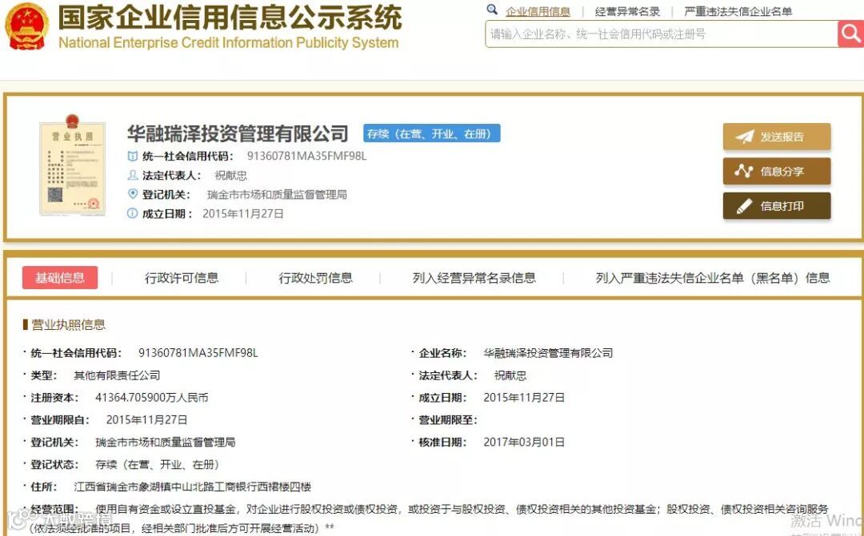864x536 pixels.
Task: Click the magnifier icon beside 企业信用信息
Action: [x=492, y=10]
